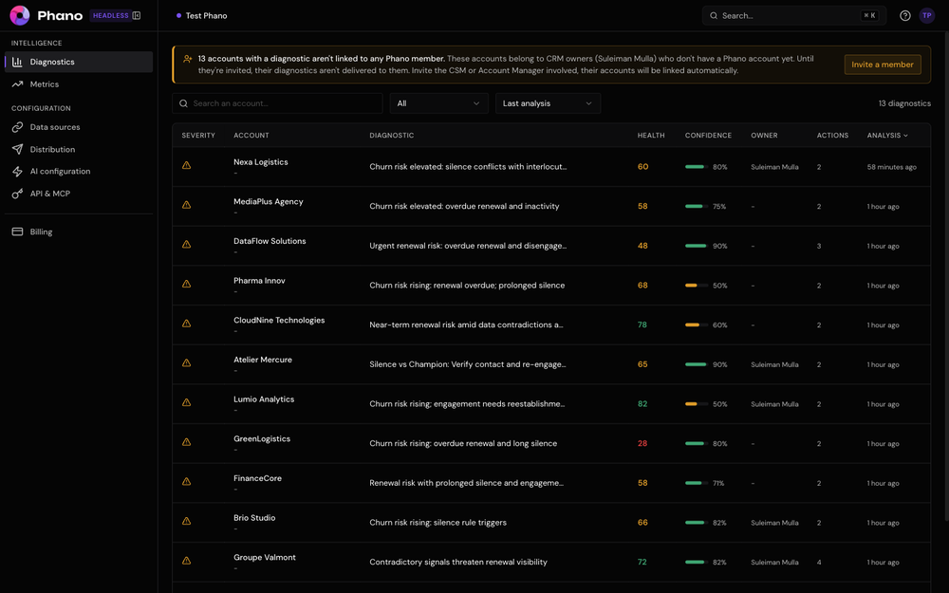Image resolution: width=949 pixels, height=593 pixels.
Task: Click the Owner column header
Action: [764, 136]
